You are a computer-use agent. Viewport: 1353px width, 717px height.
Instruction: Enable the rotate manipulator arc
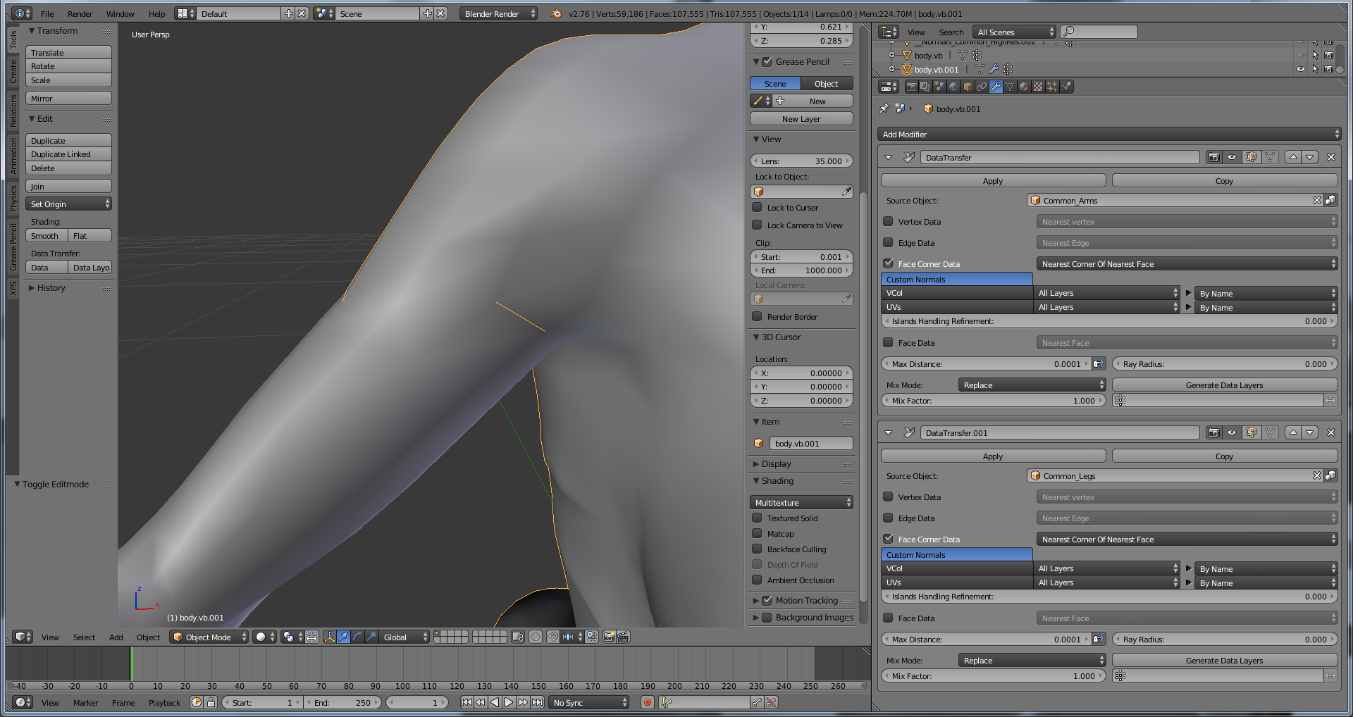pos(357,637)
